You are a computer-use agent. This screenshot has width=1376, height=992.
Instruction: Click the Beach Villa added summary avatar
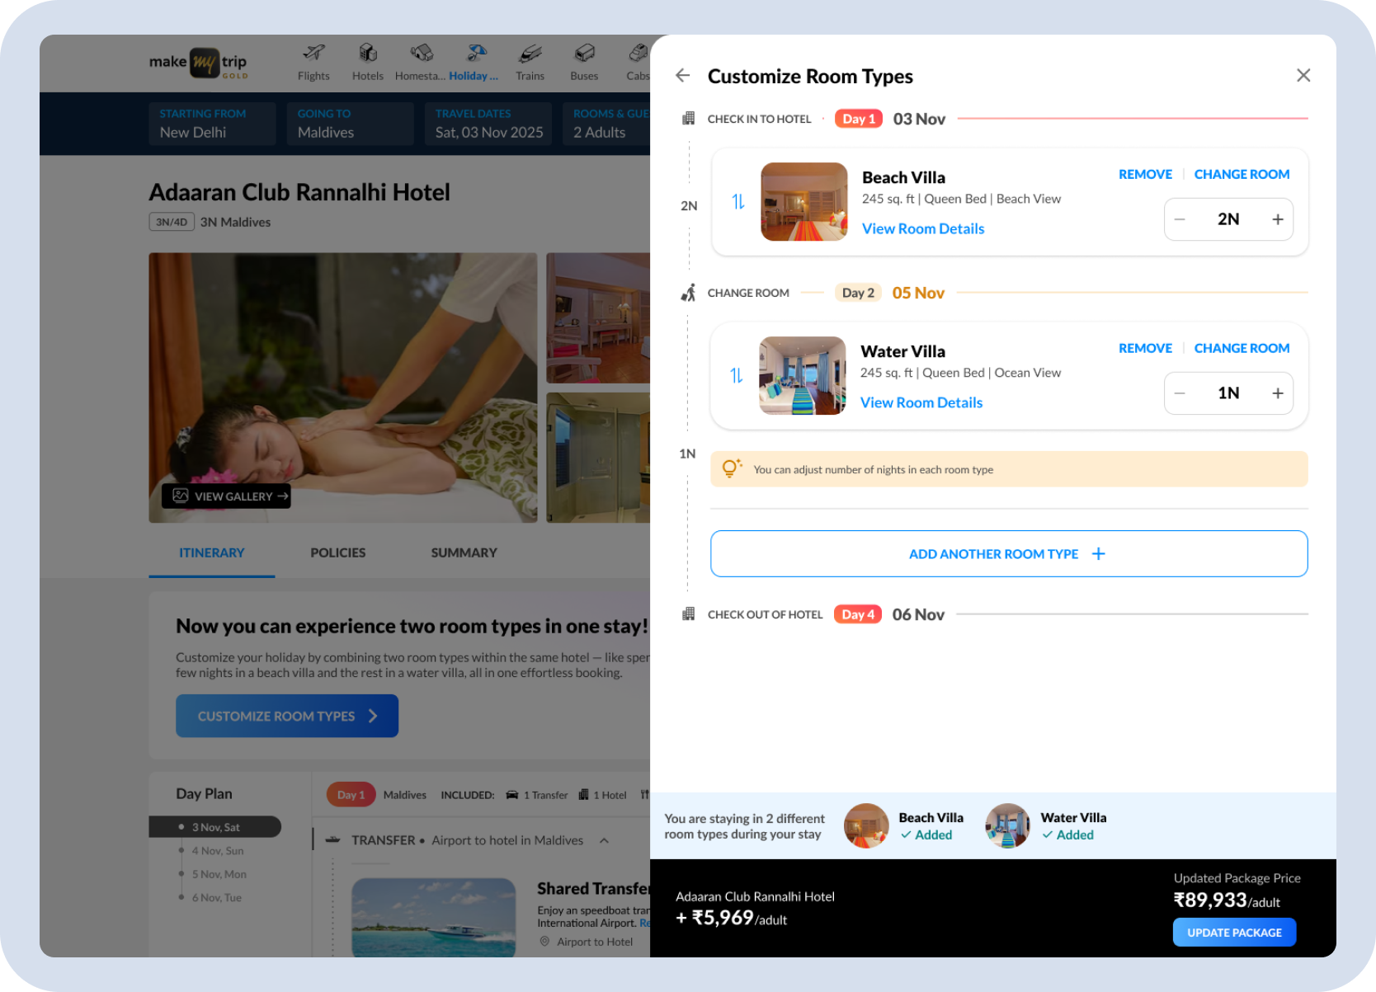866,826
